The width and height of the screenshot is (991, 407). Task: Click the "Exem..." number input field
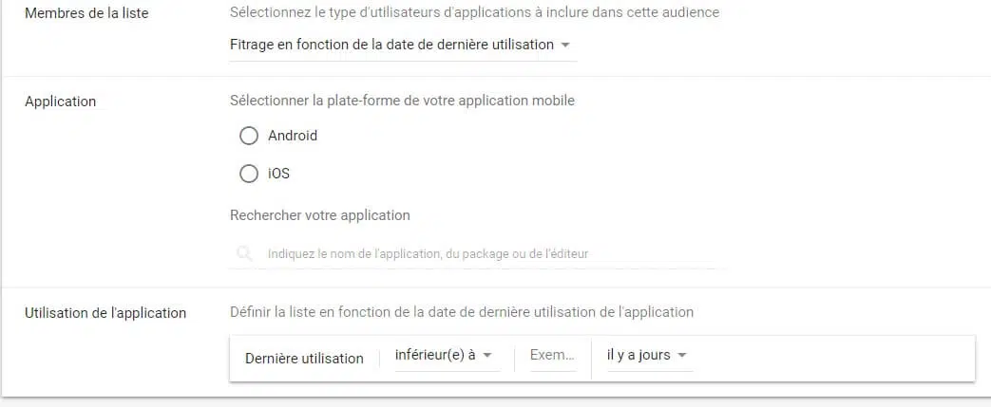(x=552, y=355)
